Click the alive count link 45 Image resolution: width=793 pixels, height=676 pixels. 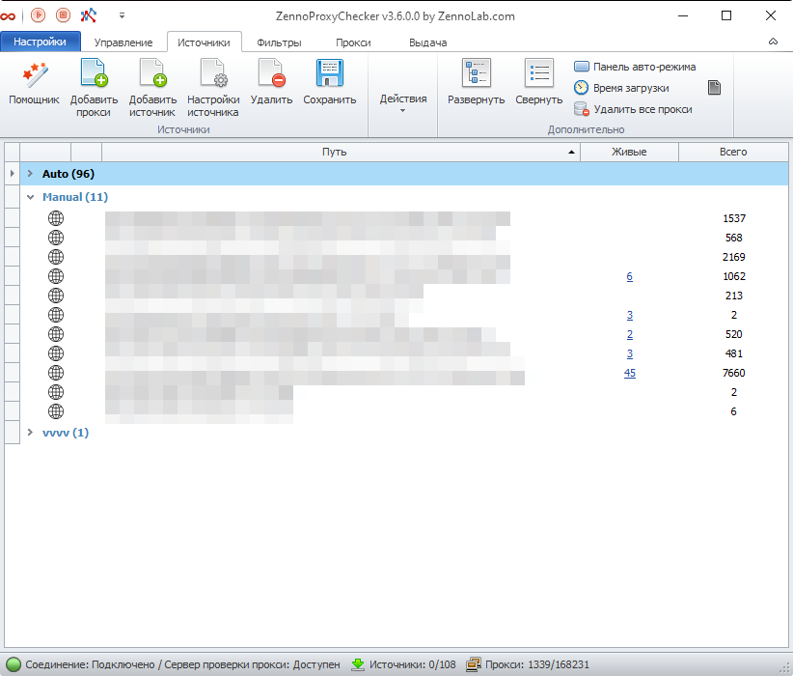pos(629,373)
